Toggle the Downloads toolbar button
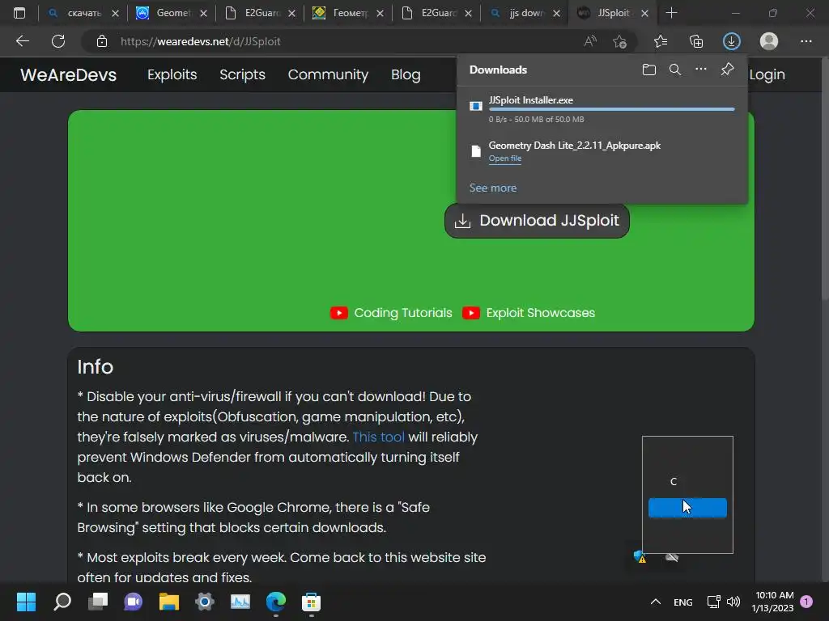The height and width of the screenshot is (621, 829). tap(732, 41)
